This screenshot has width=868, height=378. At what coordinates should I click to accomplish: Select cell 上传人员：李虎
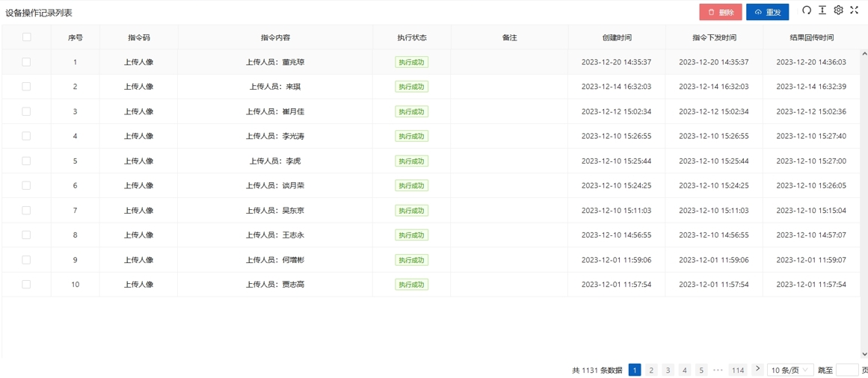click(x=275, y=161)
